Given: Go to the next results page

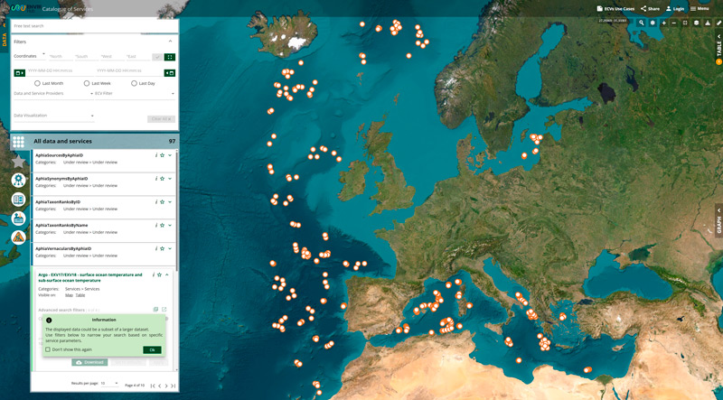Looking at the screenshot, I should pos(166,386).
